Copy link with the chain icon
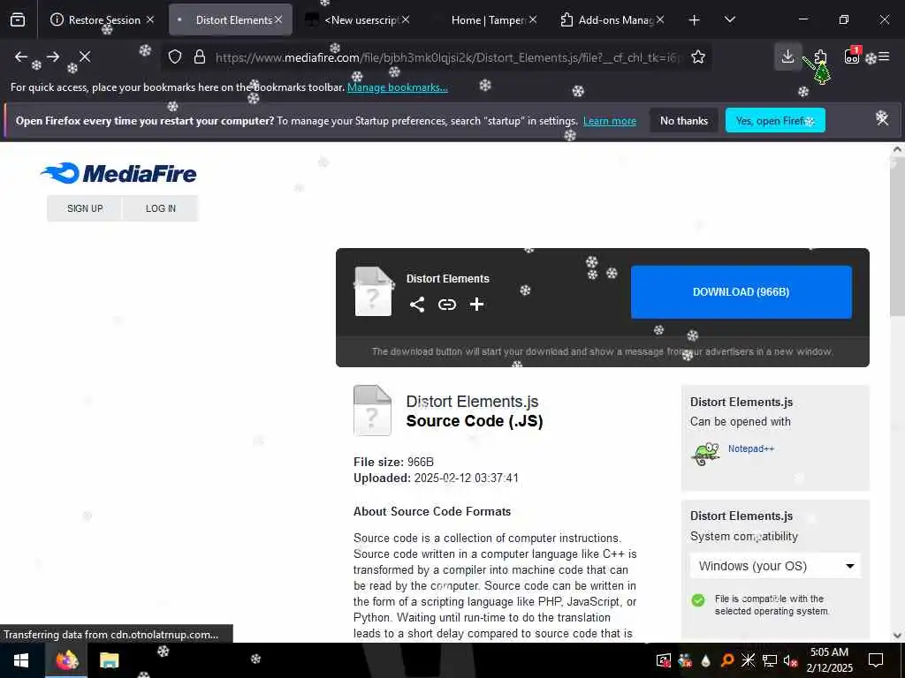The image size is (905, 678). pyautogui.click(x=446, y=305)
